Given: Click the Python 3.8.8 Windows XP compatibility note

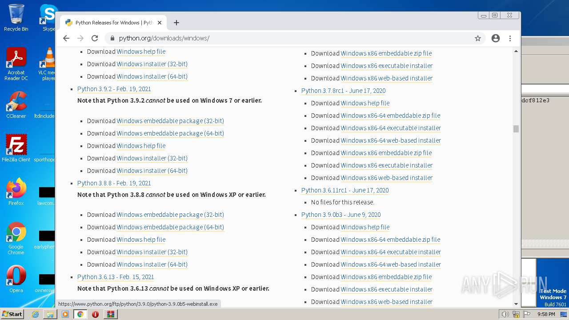Looking at the screenshot, I should [172, 195].
